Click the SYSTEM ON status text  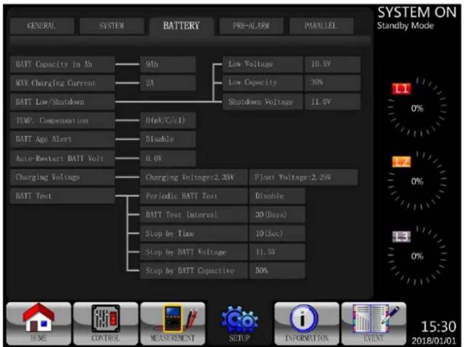(x=417, y=13)
